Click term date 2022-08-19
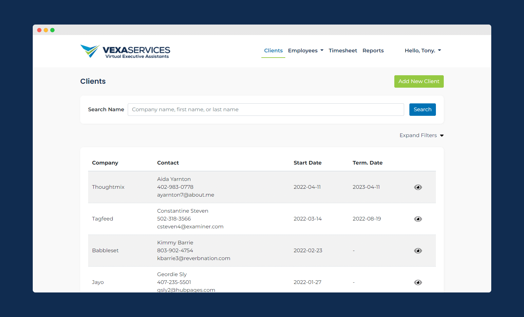 (367, 219)
